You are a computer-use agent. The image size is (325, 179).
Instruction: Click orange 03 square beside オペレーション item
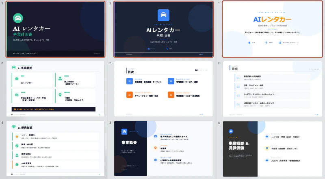[130, 95]
